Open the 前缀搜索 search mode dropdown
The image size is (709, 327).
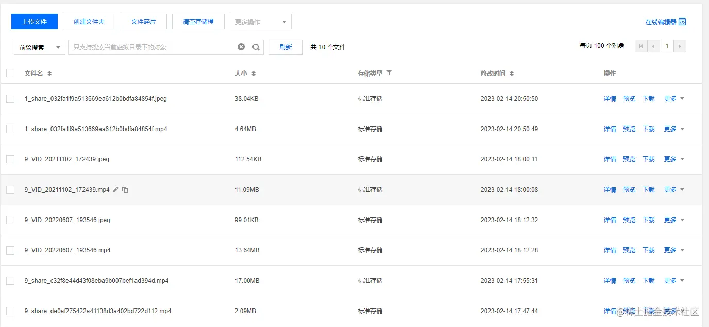coord(40,47)
